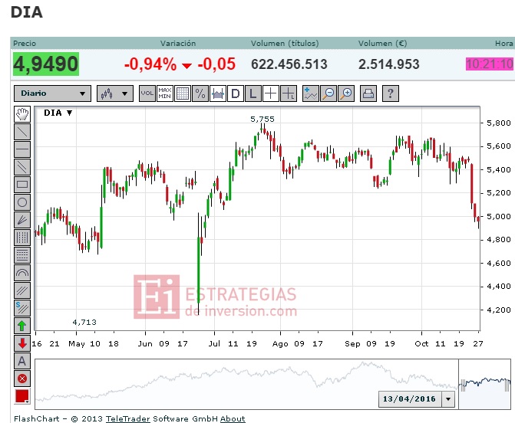Select the S parallel lines tool
Image resolution: width=515 pixels, height=423 pixels.
pyautogui.click(x=22, y=308)
